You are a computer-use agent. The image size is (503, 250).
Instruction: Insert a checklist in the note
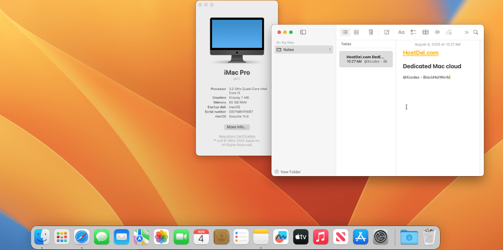point(414,32)
